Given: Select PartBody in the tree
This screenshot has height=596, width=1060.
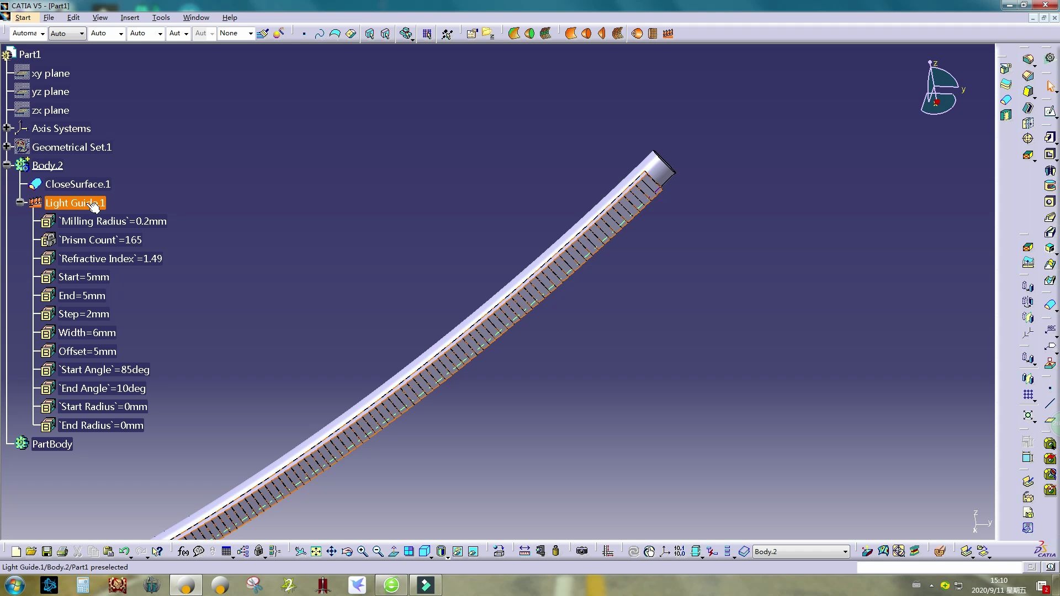Looking at the screenshot, I should click(x=52, y=444).
